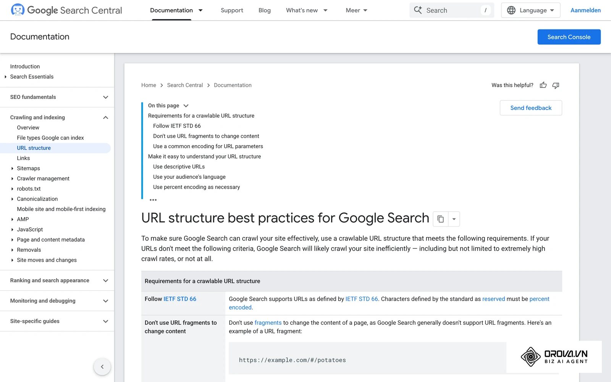
Task: Open Overview in sidebar
Action: pyautogui.click(x=28, y=128)
